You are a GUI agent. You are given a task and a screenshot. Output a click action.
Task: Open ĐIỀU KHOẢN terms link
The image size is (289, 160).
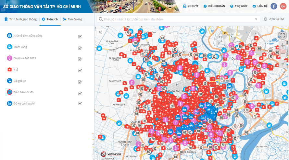(x=214, y=6)
